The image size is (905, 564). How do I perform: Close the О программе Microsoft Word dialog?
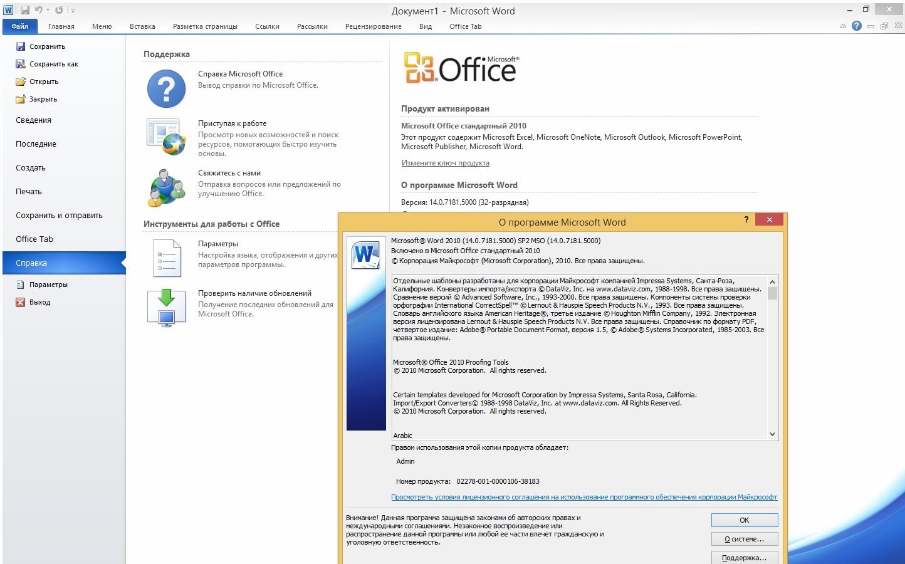tap(768, 219)
